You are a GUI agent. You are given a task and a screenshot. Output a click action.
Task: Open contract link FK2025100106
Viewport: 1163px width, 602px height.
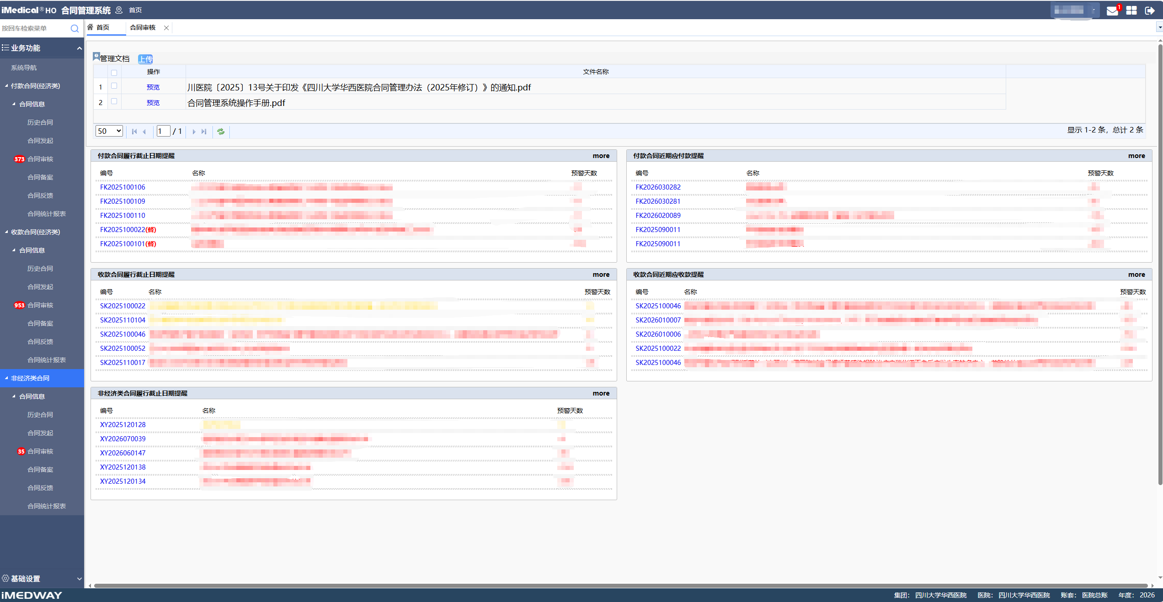pyautogui.click(x=123, y=187)
